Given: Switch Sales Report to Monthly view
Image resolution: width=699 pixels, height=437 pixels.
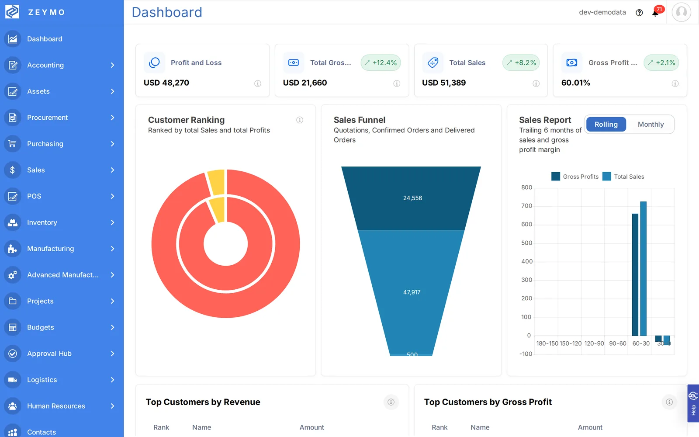Looking at the screenshot, I should (x=651, y=124).
